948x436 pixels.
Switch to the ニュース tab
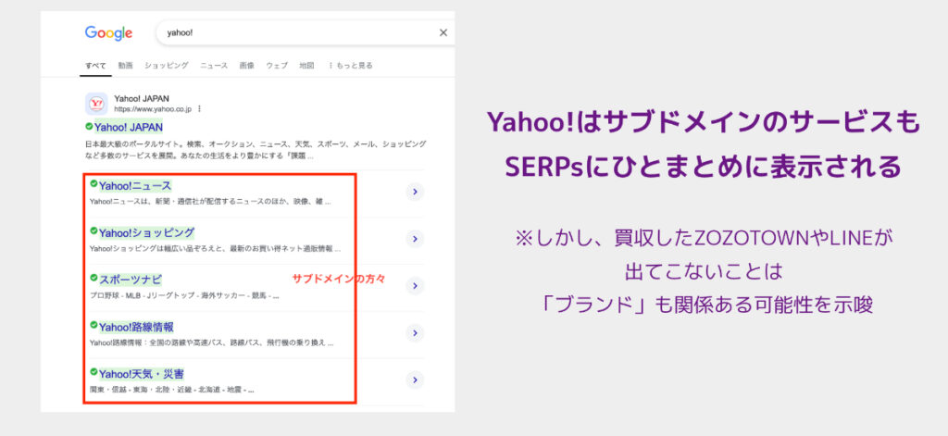214,66
